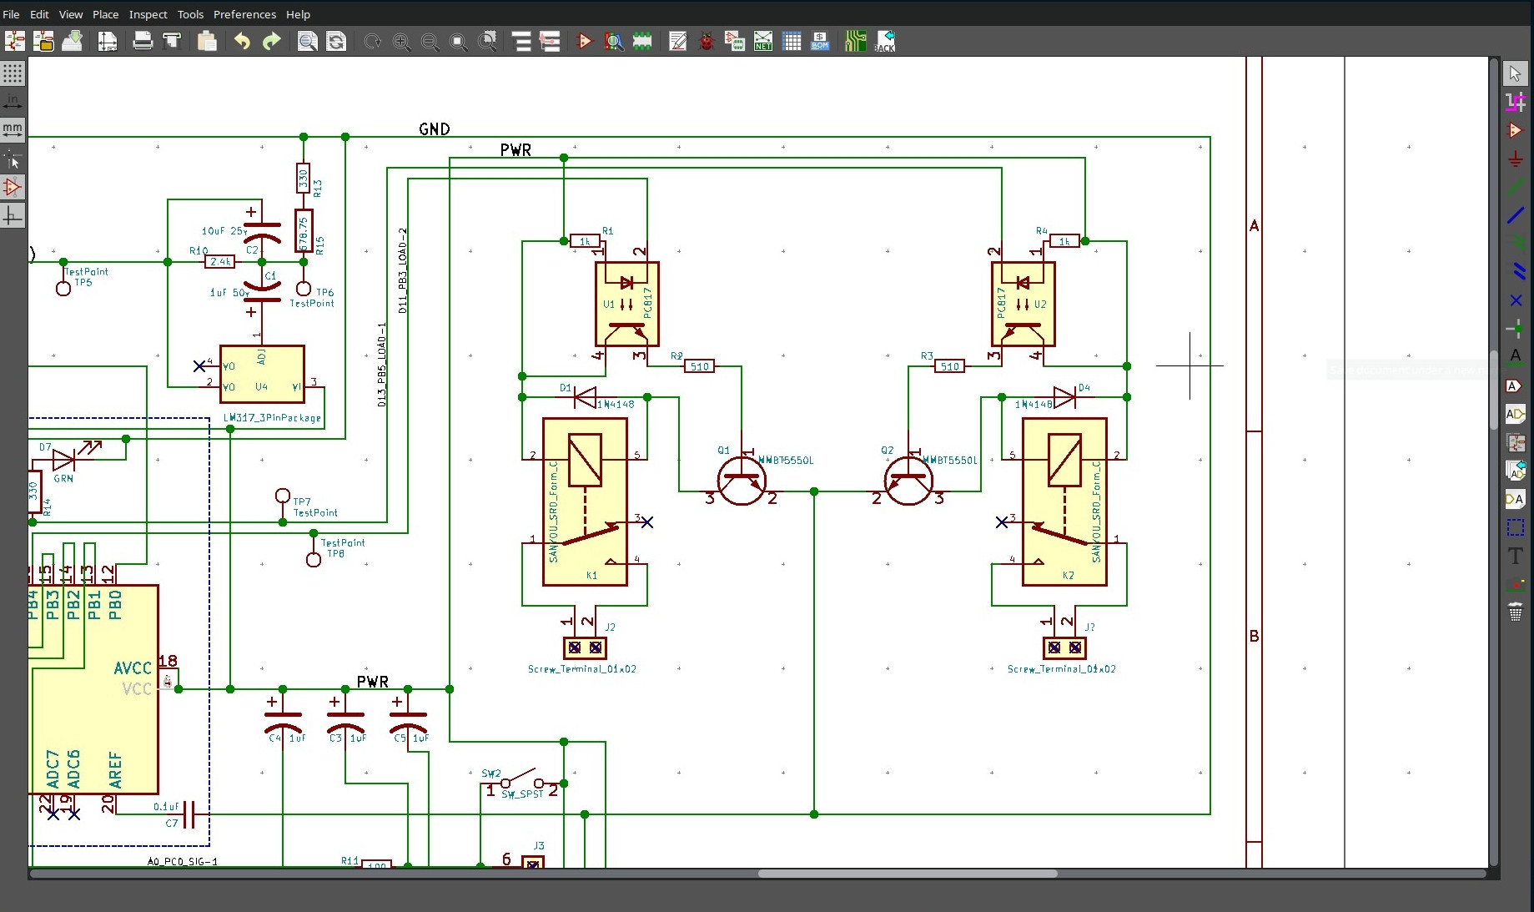The height and width of the screenshot is (912, 1534).
Task: Select Hierarchical label tool
Action: [1516, 414]
